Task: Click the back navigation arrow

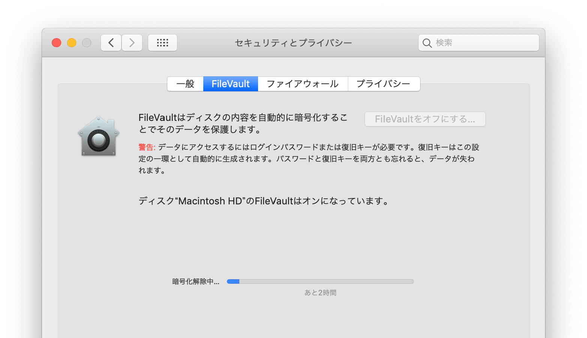Action: tap(111, 42)
